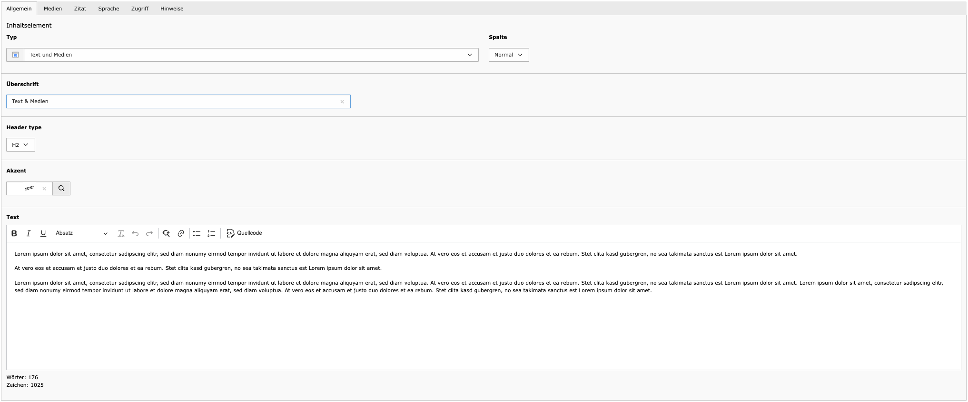Open the Akzent search button
Viewport: 968px width, 402px height.
click(61, 189)
